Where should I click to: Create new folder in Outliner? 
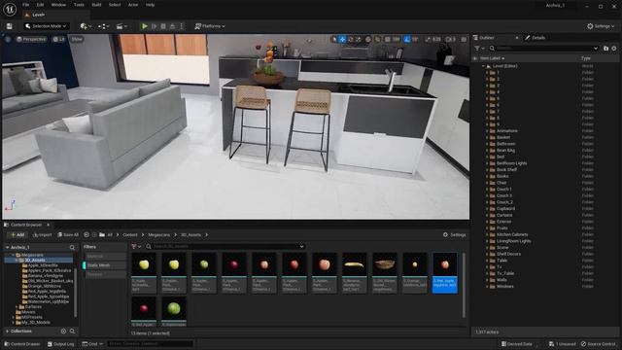[x=605, y=48]
